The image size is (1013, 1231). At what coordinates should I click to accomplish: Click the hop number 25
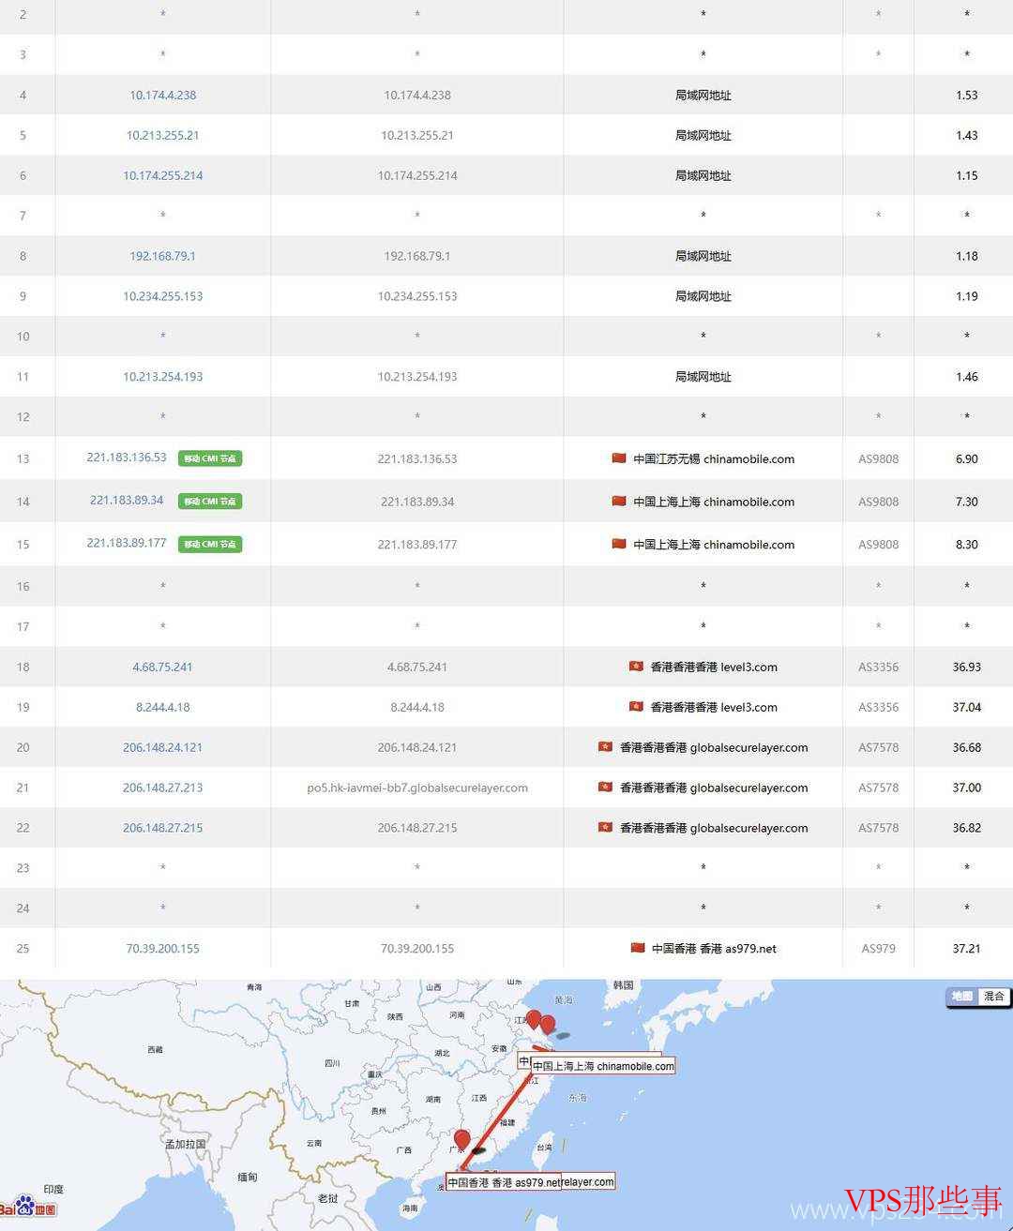pos(23,949)
